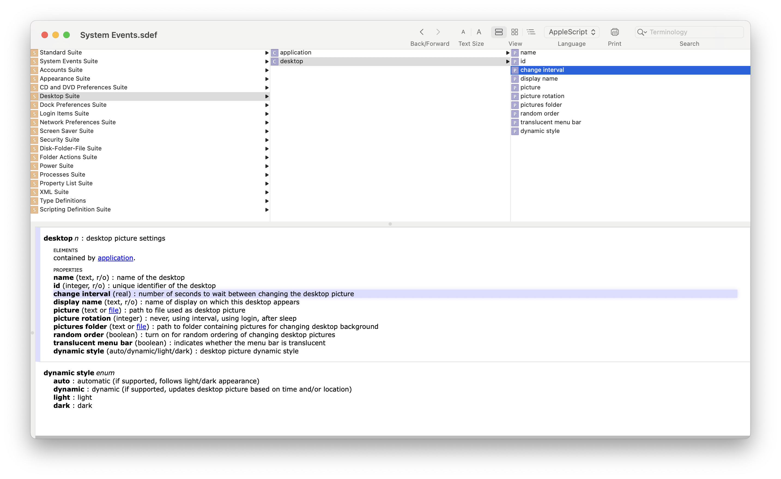Select System Events Suite

pyautogui.click(x=150, y=61)
